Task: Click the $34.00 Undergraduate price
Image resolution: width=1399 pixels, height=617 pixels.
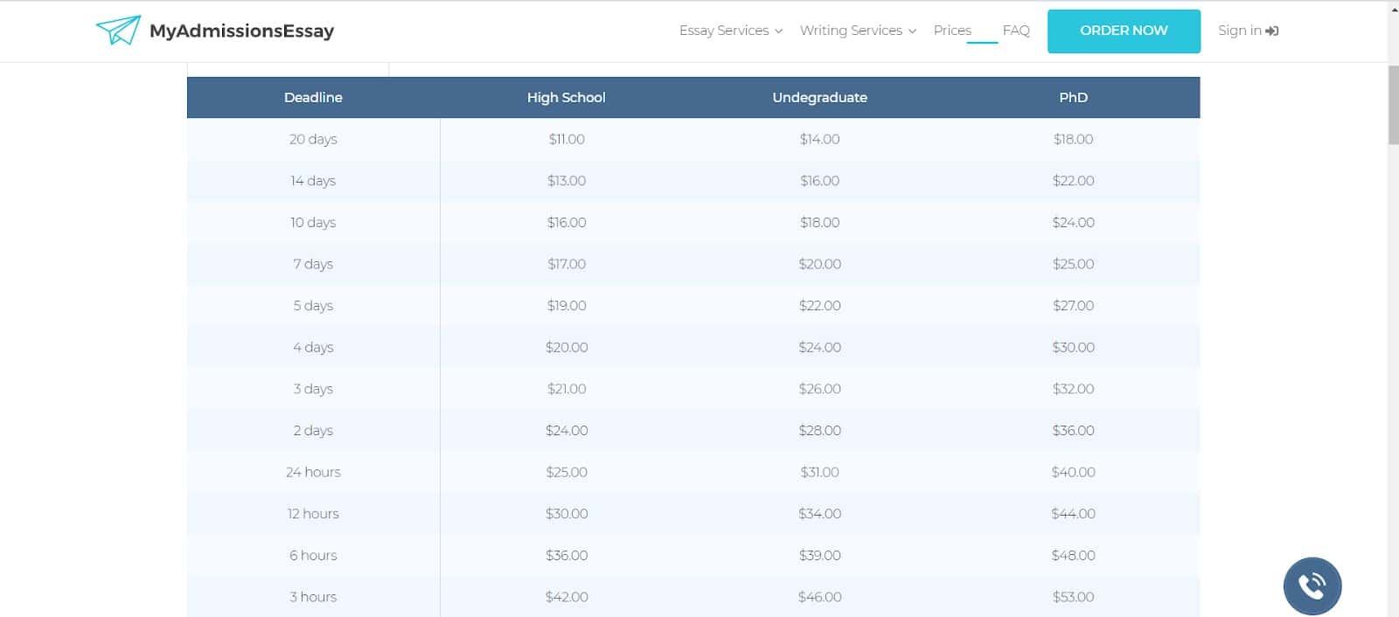Action: click(819, 514)
